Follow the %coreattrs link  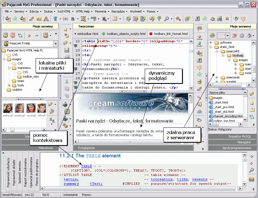(162, 179)
